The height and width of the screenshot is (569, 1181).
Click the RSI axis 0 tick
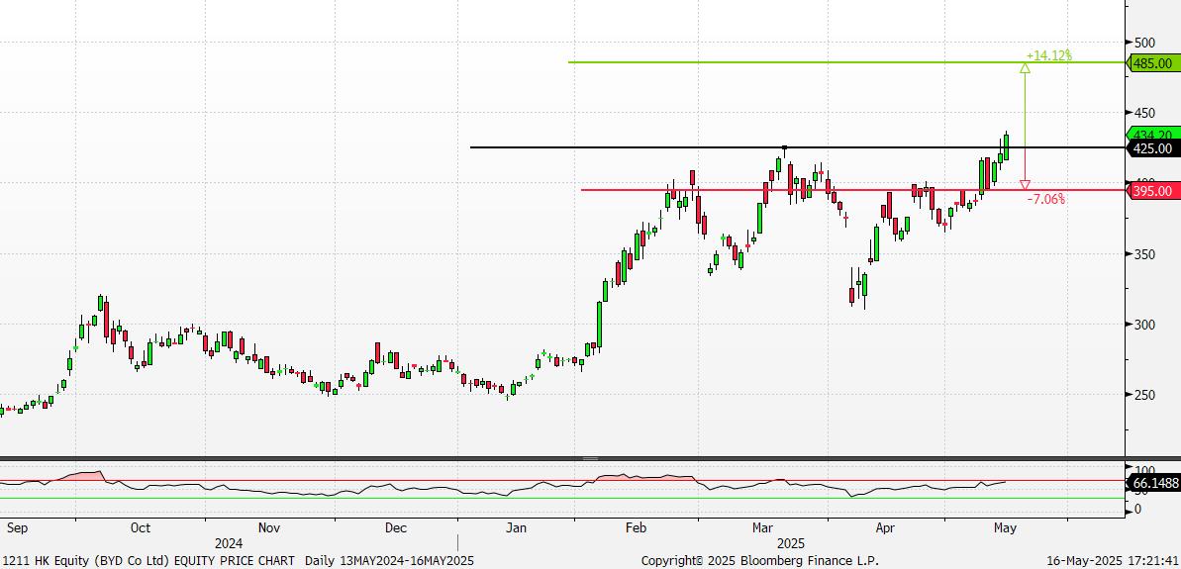tap(1137, 510)
